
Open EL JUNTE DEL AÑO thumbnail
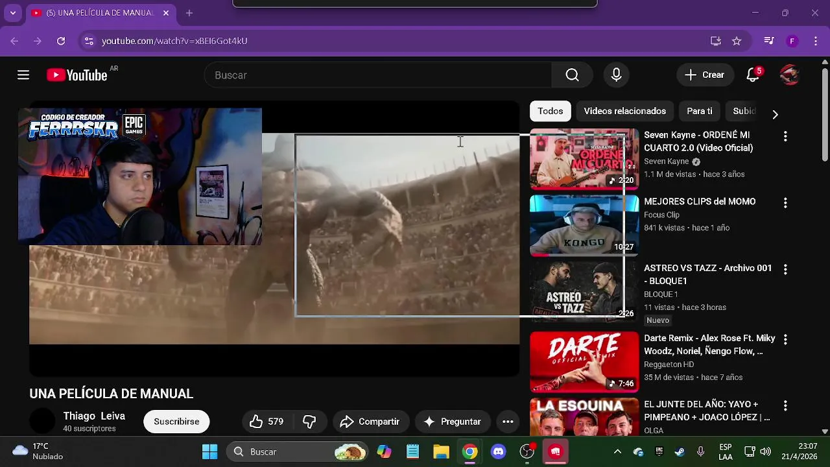(584, 417)
